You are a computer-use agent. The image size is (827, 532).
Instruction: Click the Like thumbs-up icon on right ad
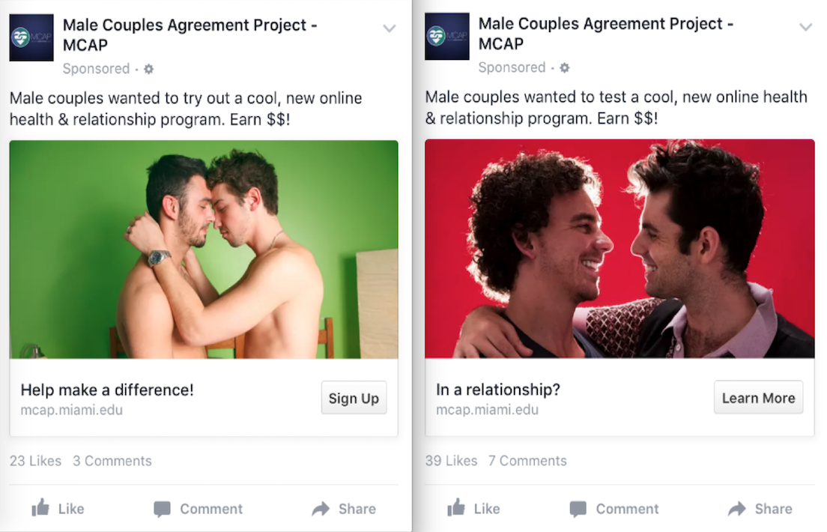(x=456, y=508)
